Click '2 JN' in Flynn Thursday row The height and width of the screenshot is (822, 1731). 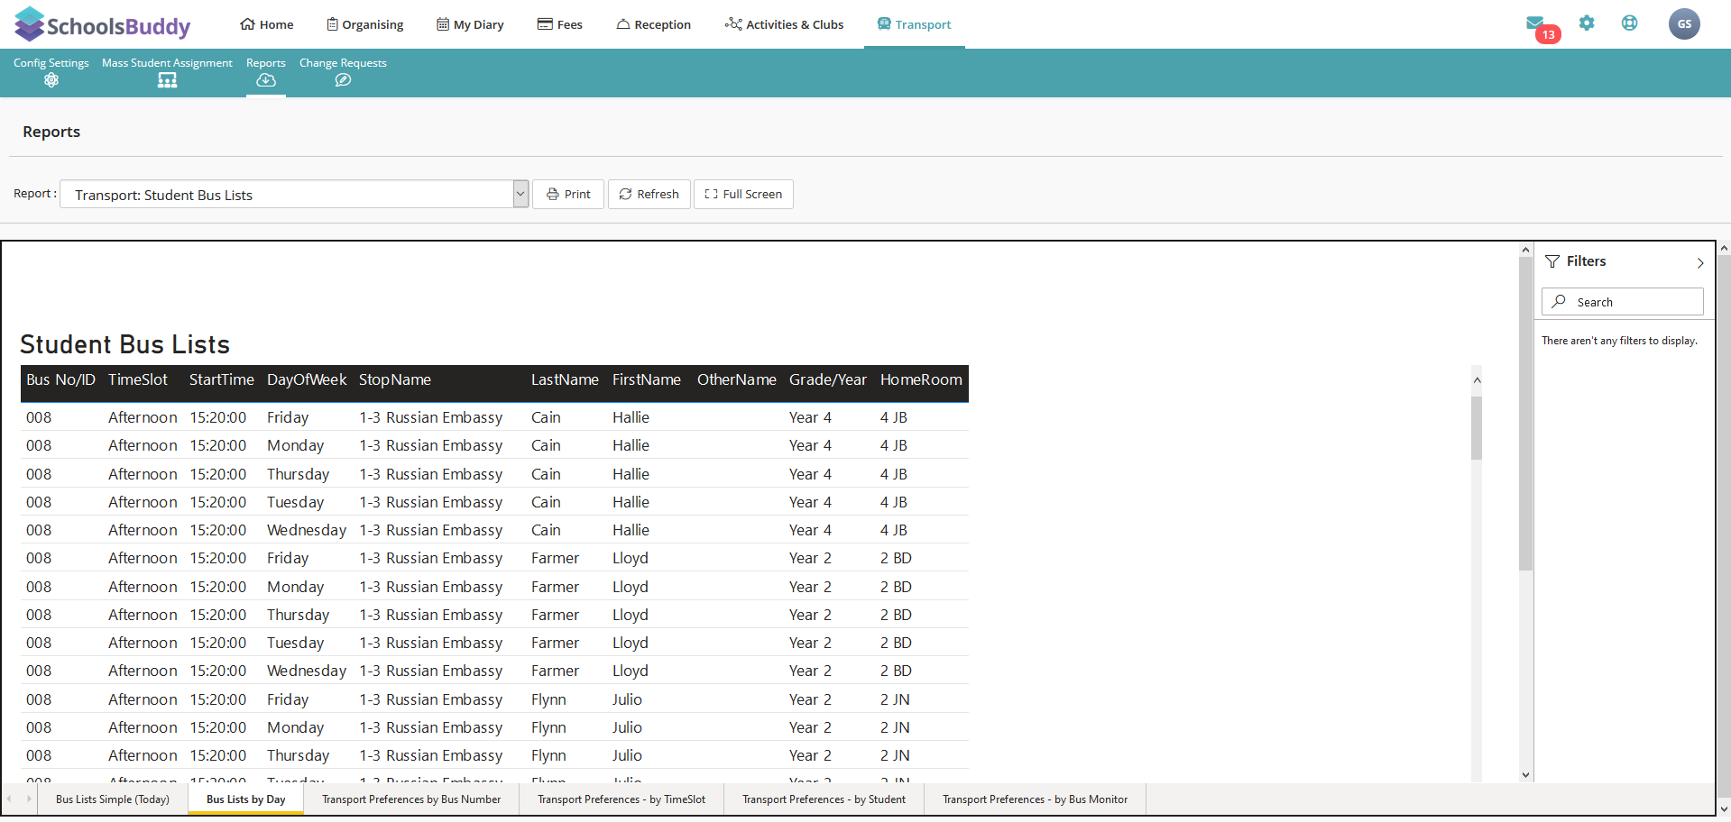(895, 755)
